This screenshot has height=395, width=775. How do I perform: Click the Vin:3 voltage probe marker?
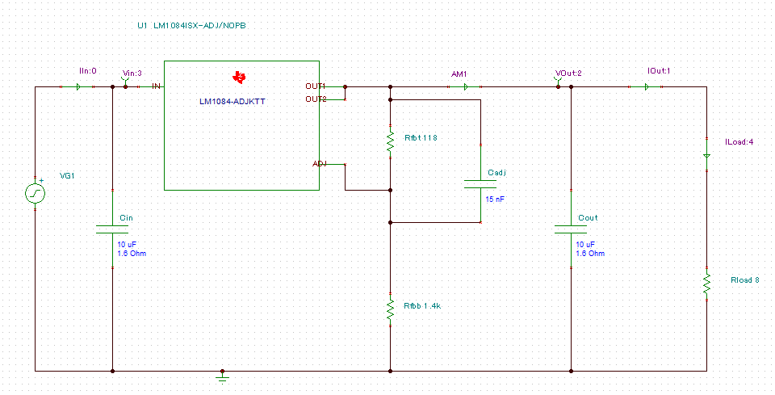126,82
